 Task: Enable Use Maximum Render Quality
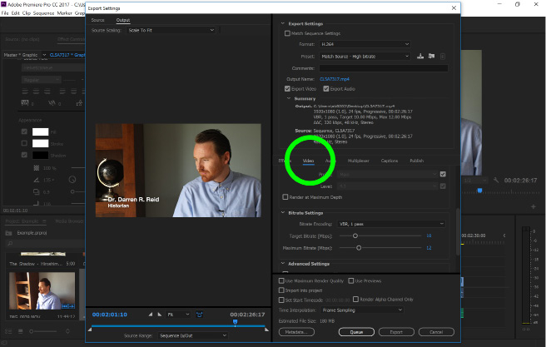click(281, 280)
